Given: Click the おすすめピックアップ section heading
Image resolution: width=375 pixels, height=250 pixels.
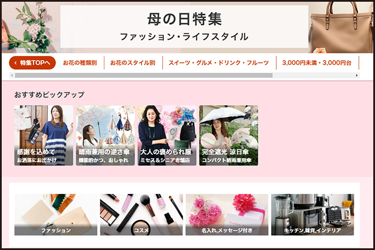Looking at the screenshot, I should (x=49, y=95).
